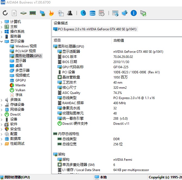Click the window with globe icon
This screenshot has height=180, width=182.
pyautogui.click(x=115, y=13)
